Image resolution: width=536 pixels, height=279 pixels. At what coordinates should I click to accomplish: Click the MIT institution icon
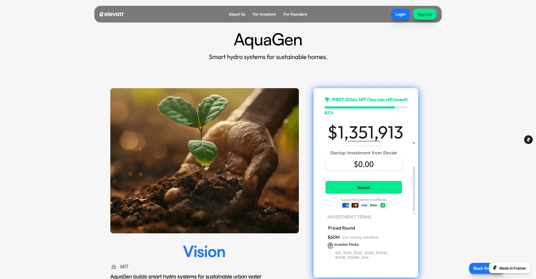click(114, 267)
